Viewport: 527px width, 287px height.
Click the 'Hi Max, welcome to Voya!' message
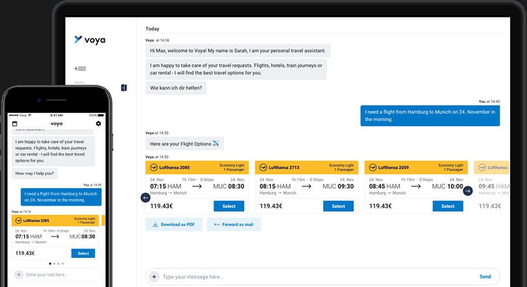[x=238, y=51]
